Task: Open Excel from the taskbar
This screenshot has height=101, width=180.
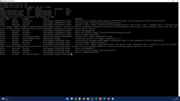Action: pos(96,99)
